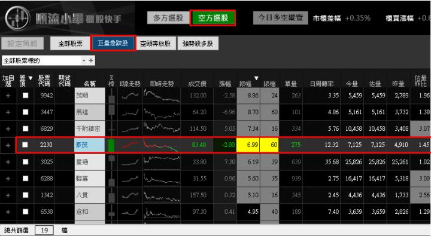Click the K-bar candlestick icon in row 3025
The image size is (431, 236).
(111, 162)
